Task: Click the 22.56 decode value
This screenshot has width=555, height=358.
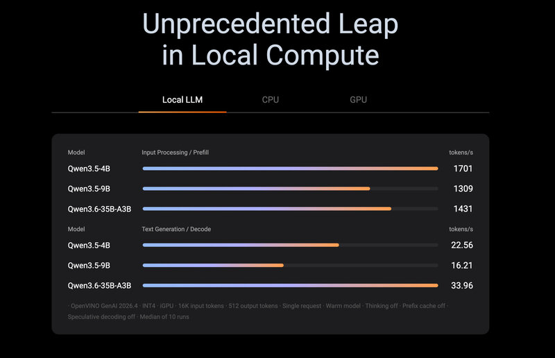Action: (462, 245)
